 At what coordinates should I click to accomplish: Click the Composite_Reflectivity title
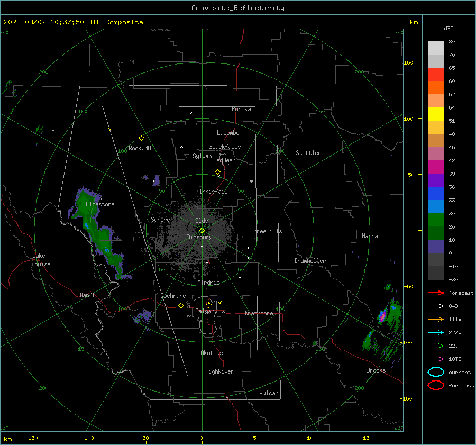(x=237, y=8)
